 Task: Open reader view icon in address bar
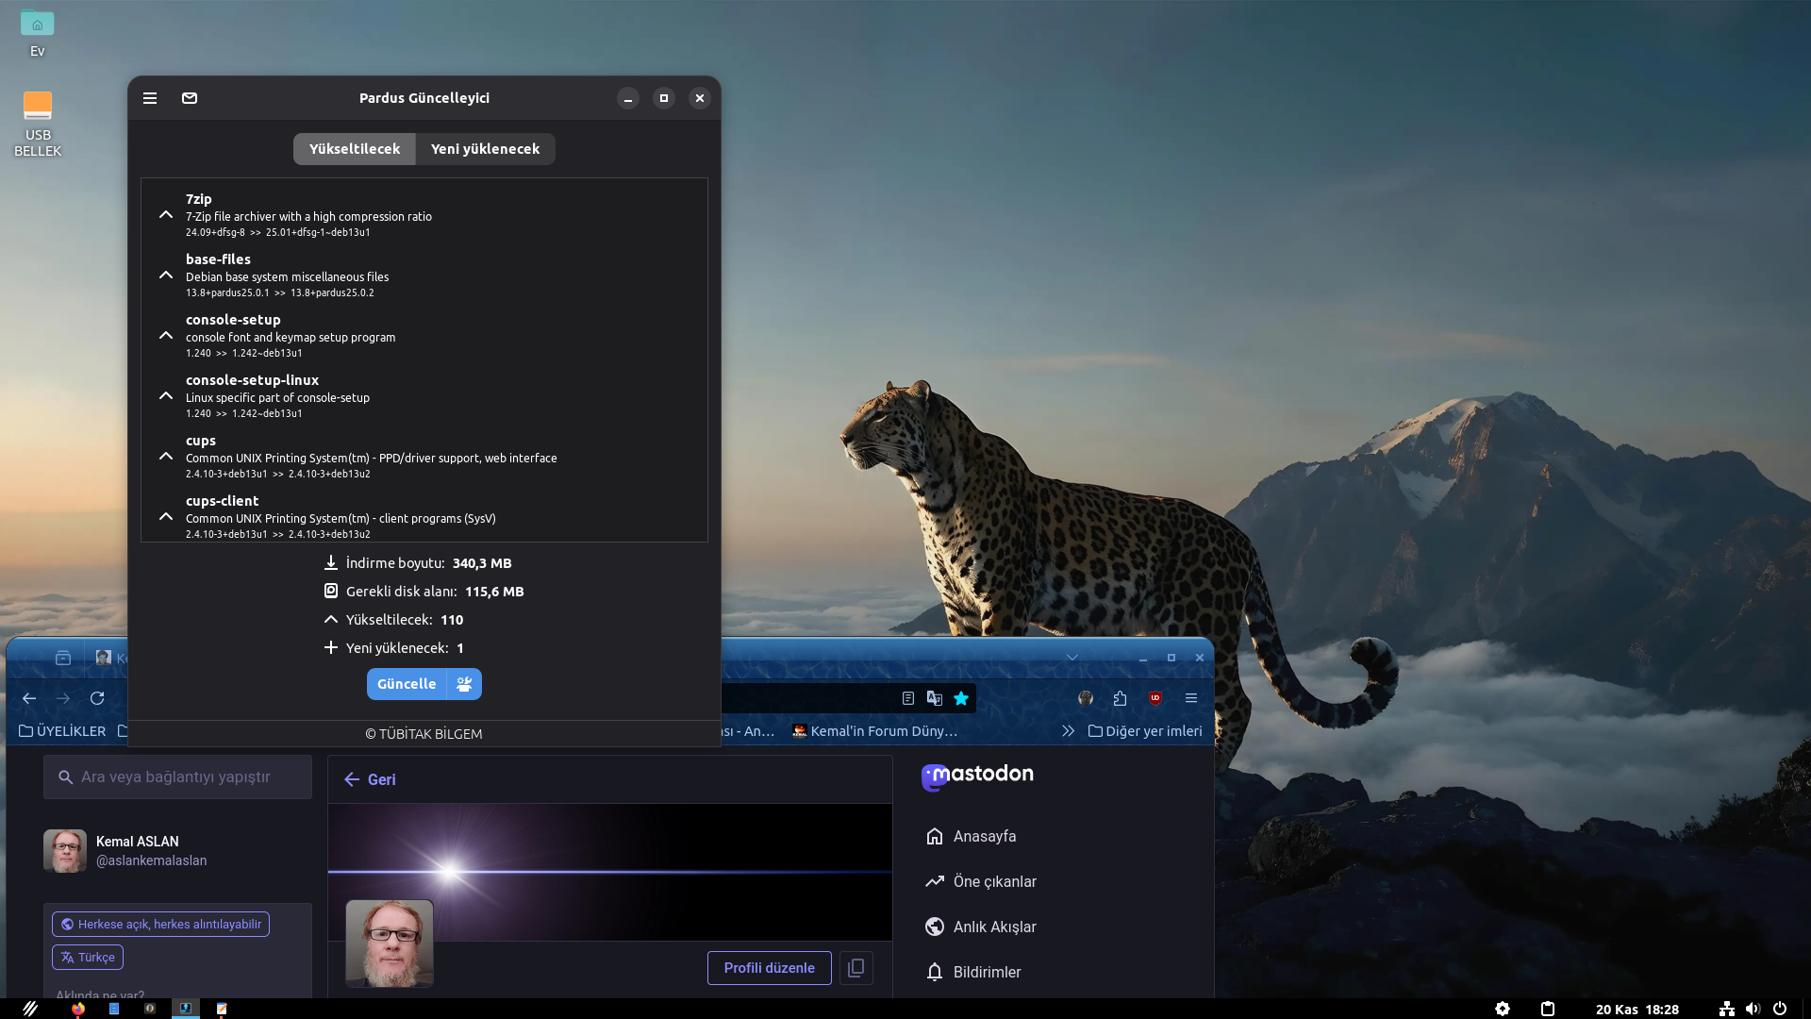[x=908, y=698]
